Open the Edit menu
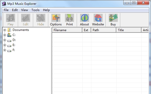151x94 pixels. click(15, 10)
